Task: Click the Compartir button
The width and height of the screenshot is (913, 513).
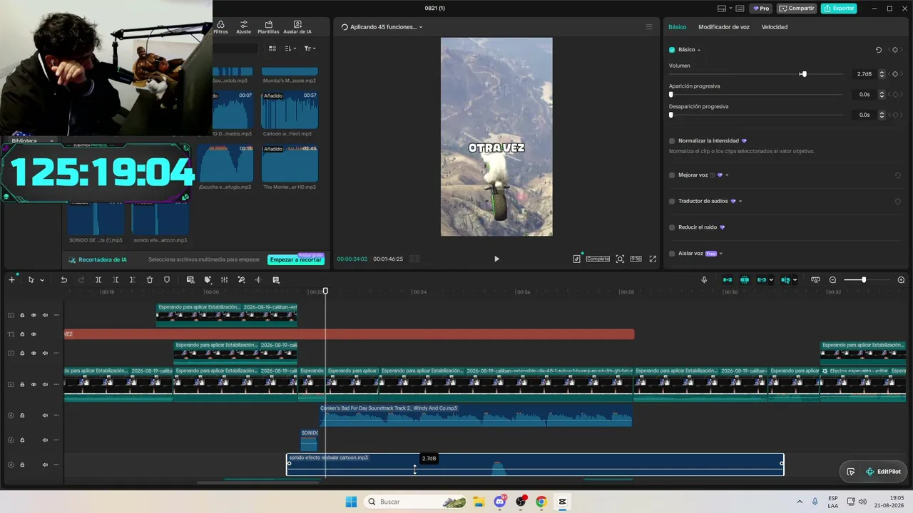Action: pos(797,9)
